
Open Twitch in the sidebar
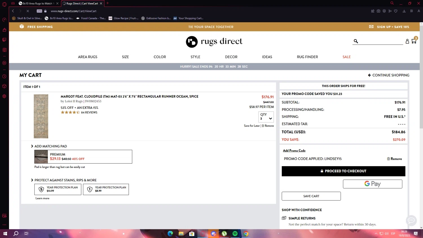click(x=4, y=40)
